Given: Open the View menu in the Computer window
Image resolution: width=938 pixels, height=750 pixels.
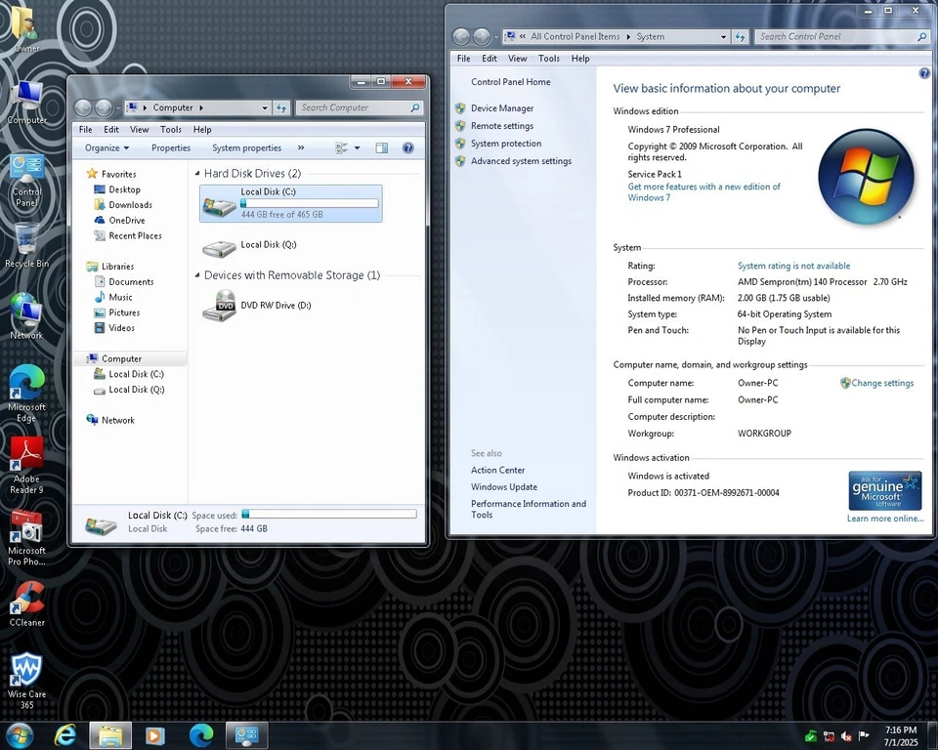Looking at the screenshot, I should click(x=139, y=128).
